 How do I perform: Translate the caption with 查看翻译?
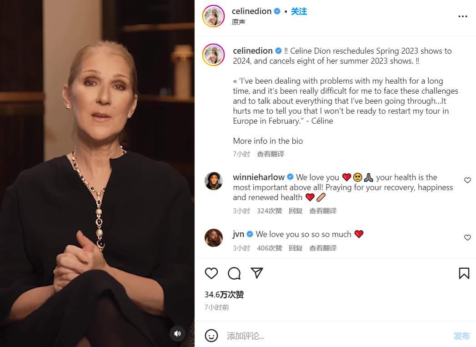click(x=271, y=154)
